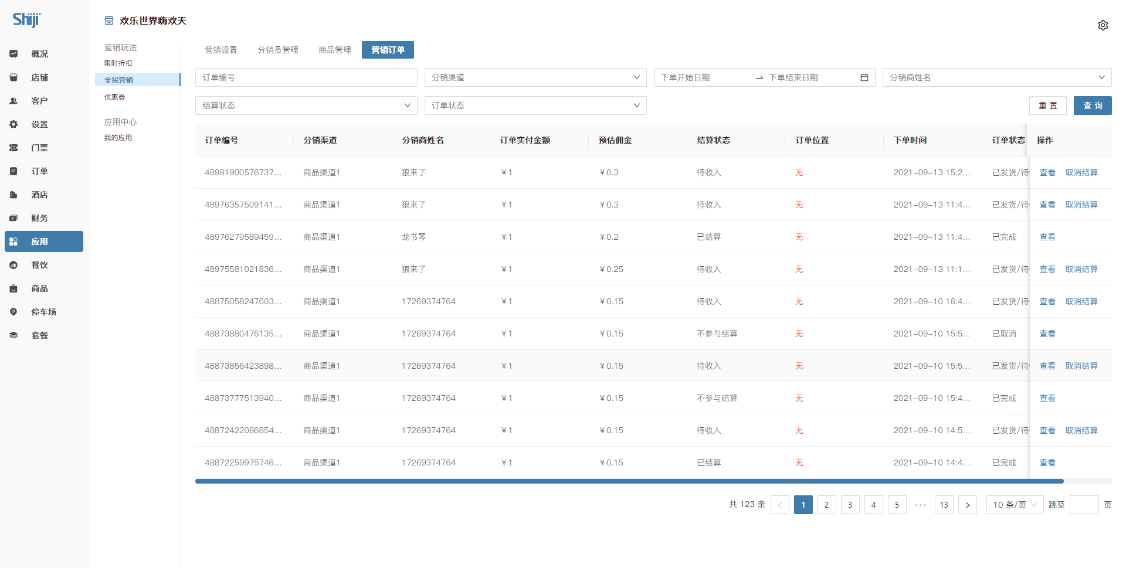Click the 跳至 page number input
The image size is (1126, 568).
point(1084,505)
